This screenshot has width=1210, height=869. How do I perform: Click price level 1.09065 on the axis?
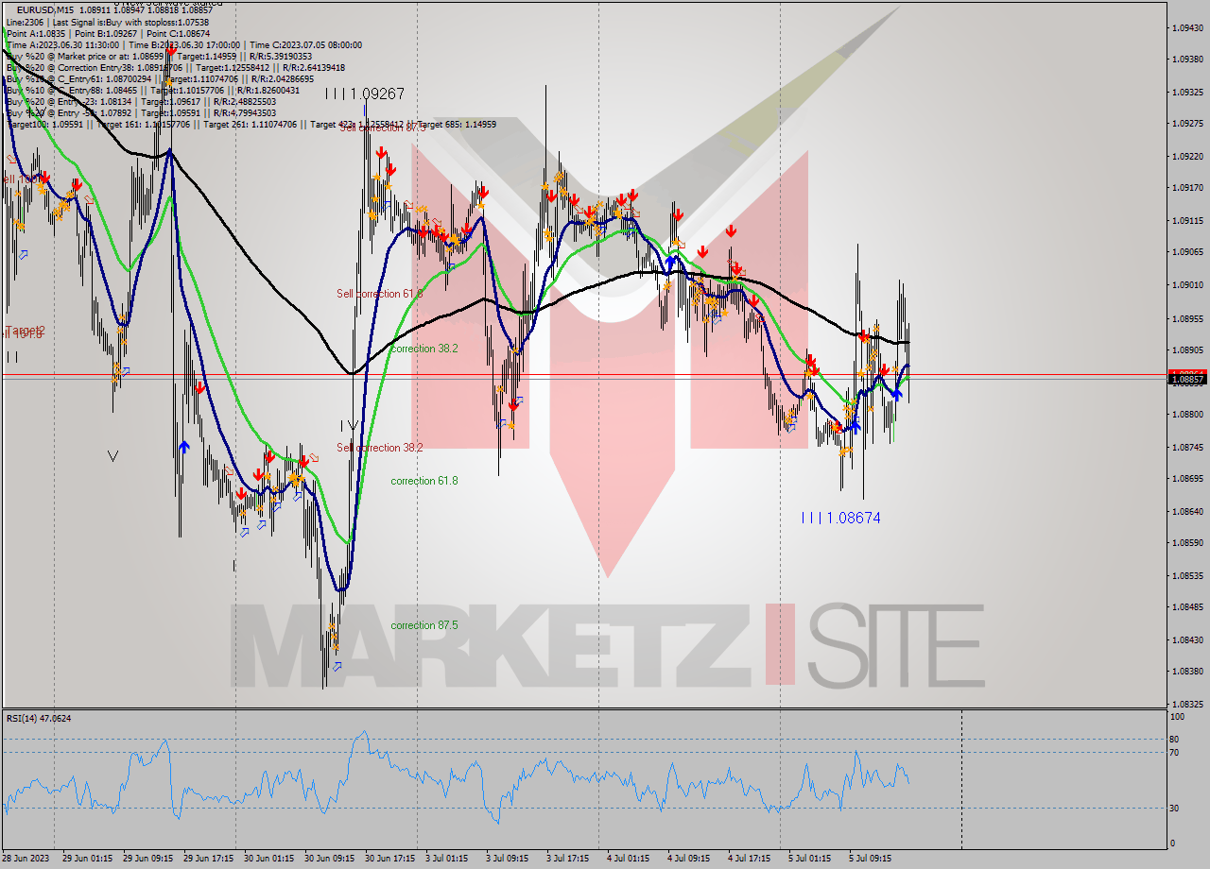pyautogui.click(x=1186, y=251)
